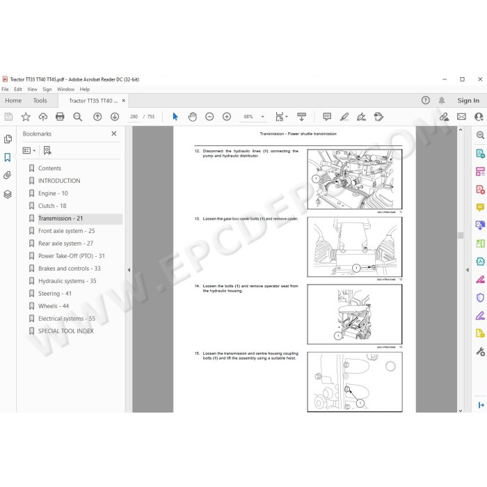Open Hydraulic systems - 35 bookmark

click(67, 281)
